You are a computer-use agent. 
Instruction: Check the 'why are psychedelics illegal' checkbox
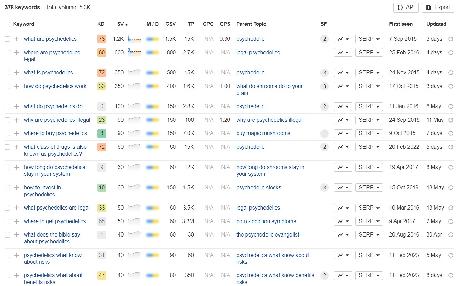(x=7, y=120)
